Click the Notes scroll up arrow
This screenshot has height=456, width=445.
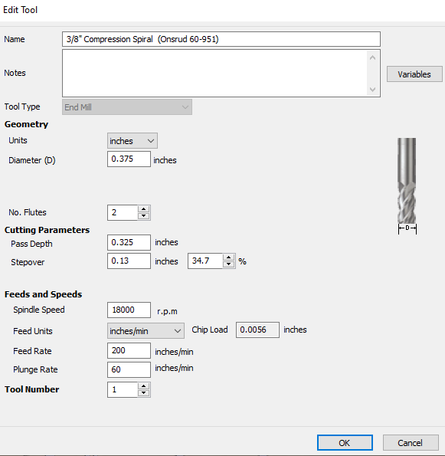373,58
